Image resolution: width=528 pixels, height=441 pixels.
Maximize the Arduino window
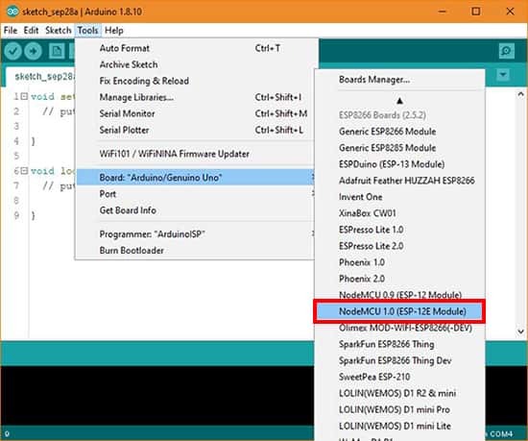pyautogui.click(x=476, y=12)
